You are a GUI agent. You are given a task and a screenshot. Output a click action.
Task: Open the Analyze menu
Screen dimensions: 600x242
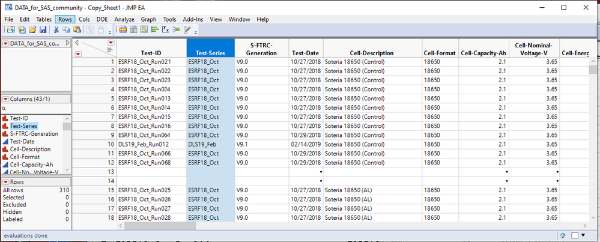[124, 19]
